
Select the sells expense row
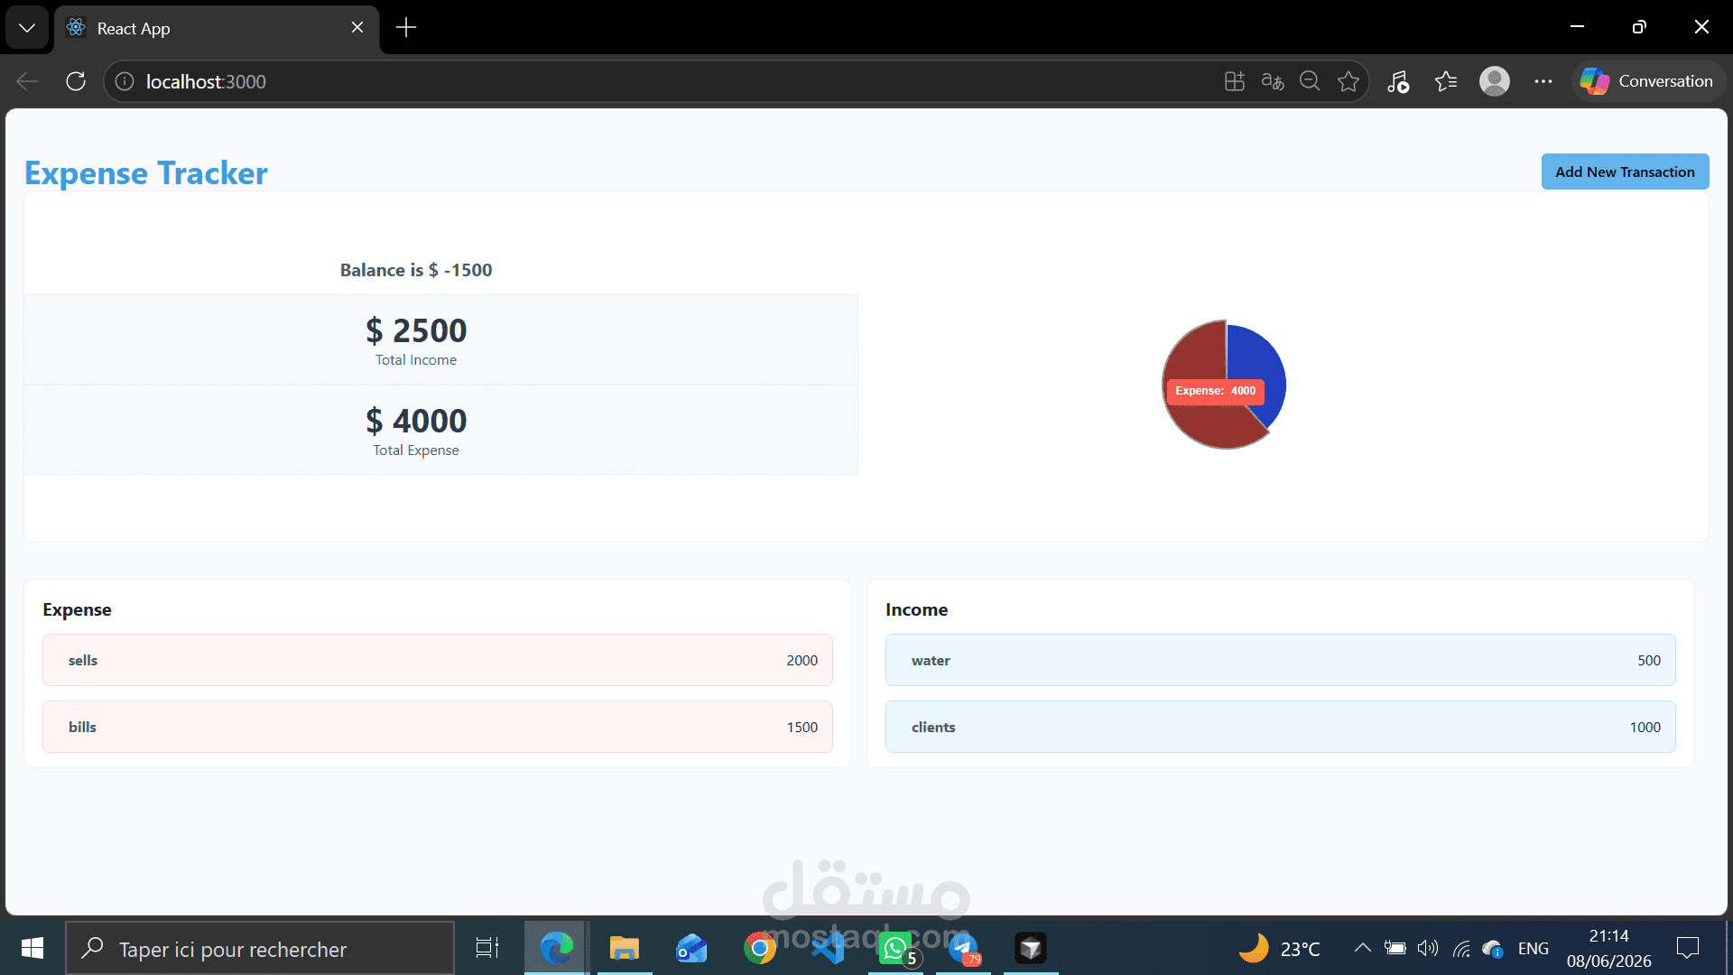click(438, 660)
